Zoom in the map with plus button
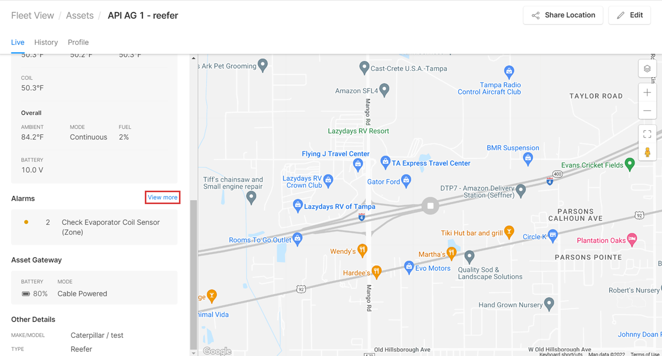The width and height of the screenshot is (662, 356). (x=647, y=92)
